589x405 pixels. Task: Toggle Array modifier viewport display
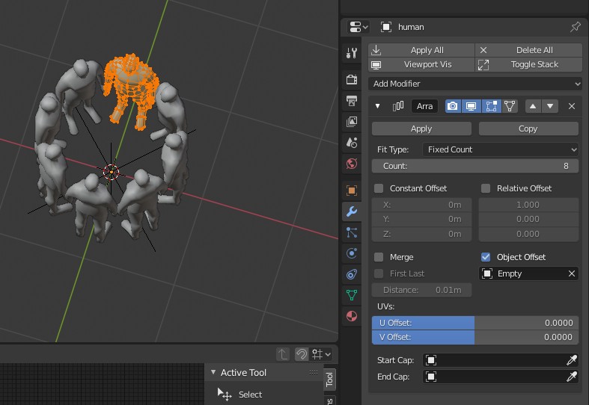(471, 106)
